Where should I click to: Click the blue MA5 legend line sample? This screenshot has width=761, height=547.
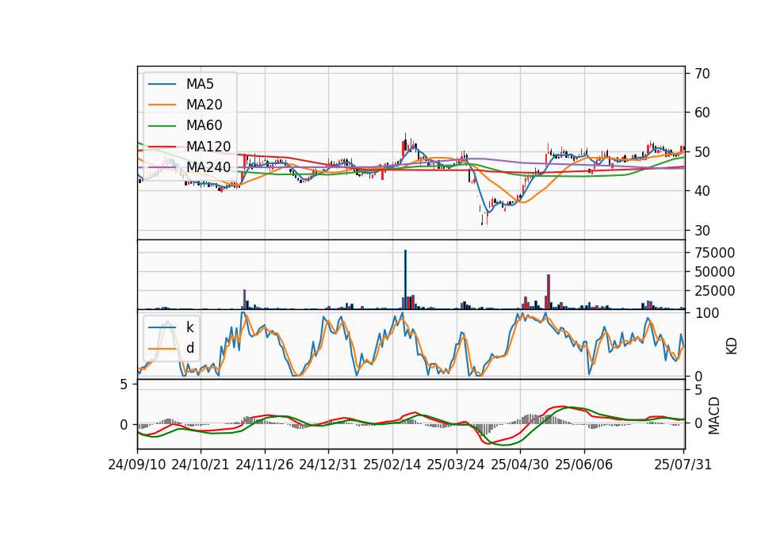tap(162, 85)
